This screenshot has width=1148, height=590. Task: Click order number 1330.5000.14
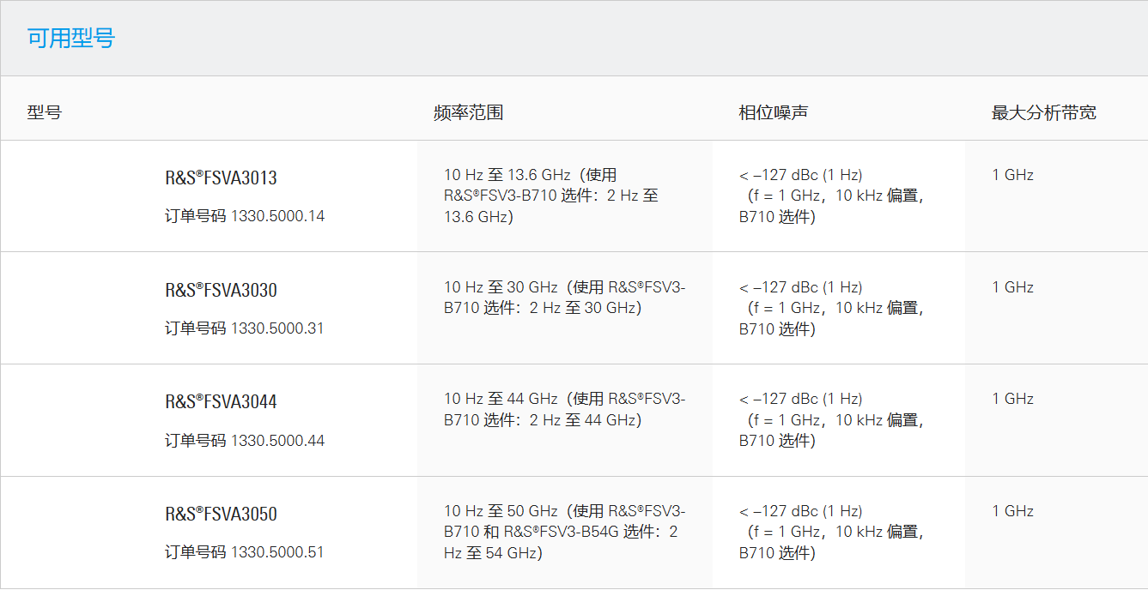277,216
